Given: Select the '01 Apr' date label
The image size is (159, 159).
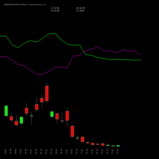Looking at the screenshot, I should pyautogui.click(x=31, y=151).
